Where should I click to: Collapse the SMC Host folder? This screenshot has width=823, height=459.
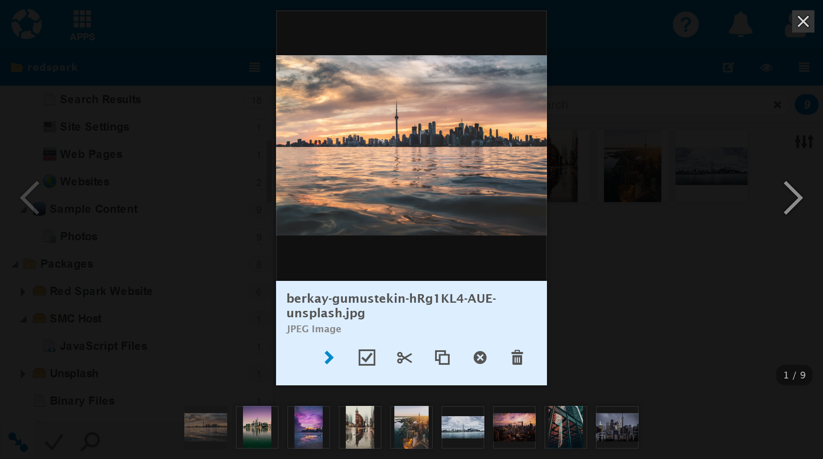click(x=23, y=319)
